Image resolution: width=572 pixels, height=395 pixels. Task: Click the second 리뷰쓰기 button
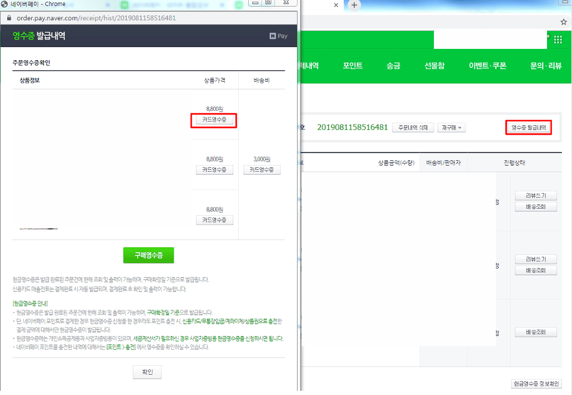[536, 259]
